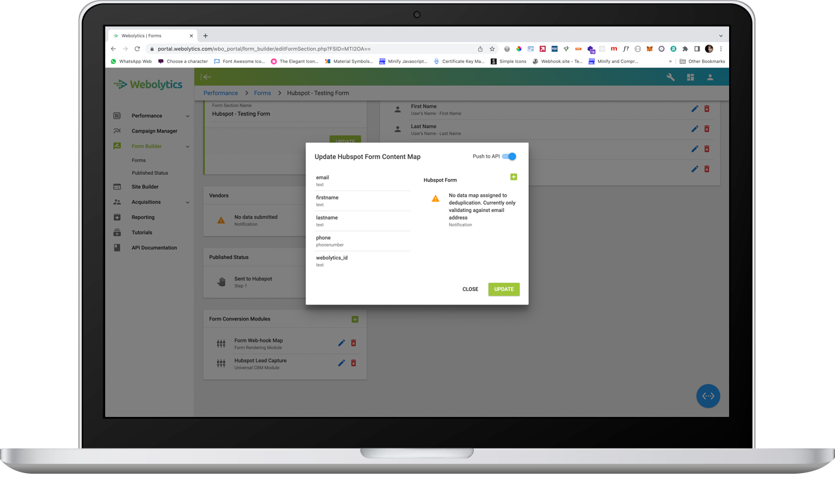Delete the Hubspot Lead Capture module

click(354, 363)
